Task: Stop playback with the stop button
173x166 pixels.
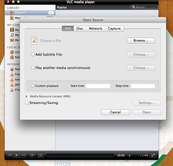Action: [x=32, y=155]
